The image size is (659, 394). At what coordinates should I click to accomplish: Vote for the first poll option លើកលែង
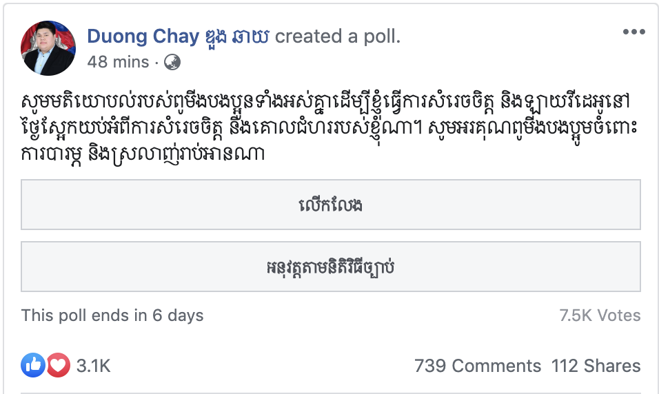pos(331,205)
